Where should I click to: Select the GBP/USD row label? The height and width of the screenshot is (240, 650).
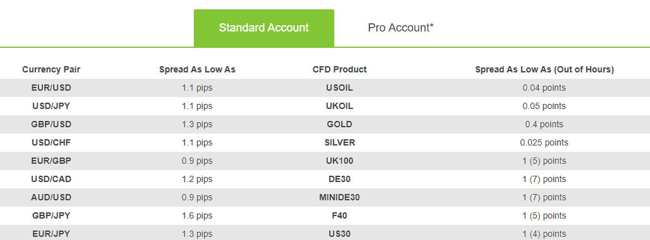tap(51, 124)
